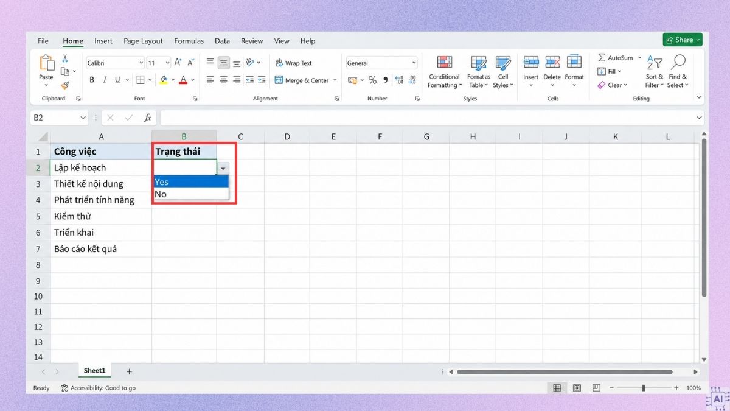Viewport: 730px width, 411px height.
Task: Click Decrease Decimal icon
Action: pyautogui.click(x=412, y=80)
